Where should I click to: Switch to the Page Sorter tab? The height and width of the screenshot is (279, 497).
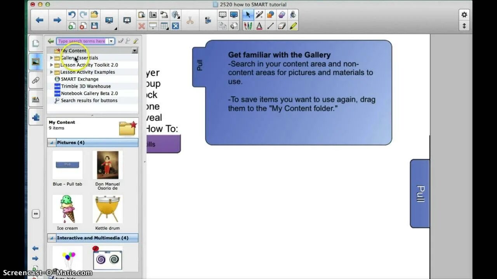[36, 43]
